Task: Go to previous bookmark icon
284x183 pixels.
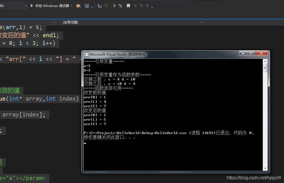Action: [135, 6]
